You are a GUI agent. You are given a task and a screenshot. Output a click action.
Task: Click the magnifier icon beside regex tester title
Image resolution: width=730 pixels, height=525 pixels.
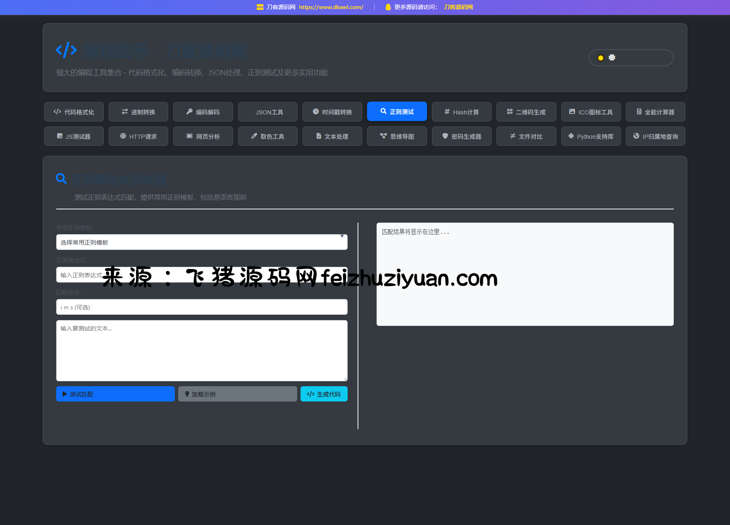pos(61,178)
